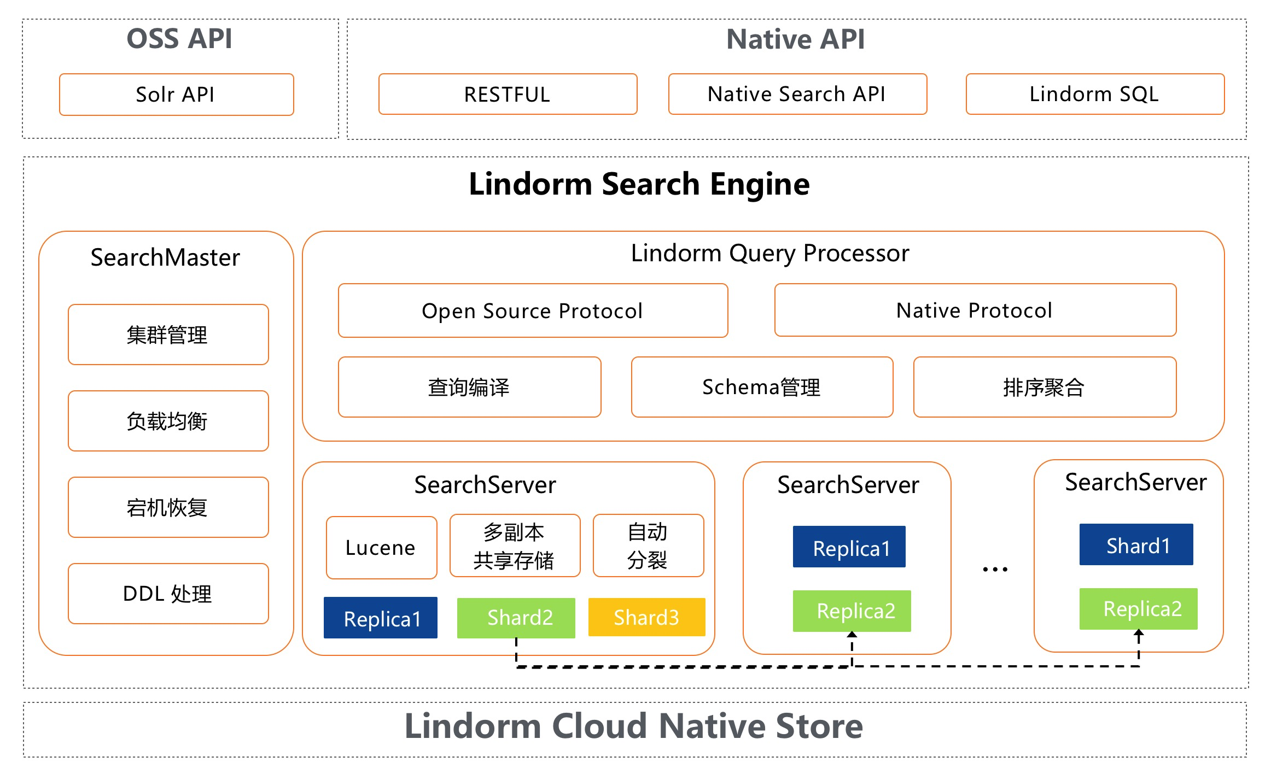The image size is (1271, 774).
Task: Select the DDL 处理 box
Action: coord(168,594)
